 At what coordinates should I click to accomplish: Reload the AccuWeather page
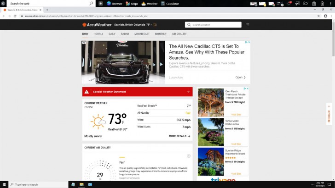[x=15, y=16]
